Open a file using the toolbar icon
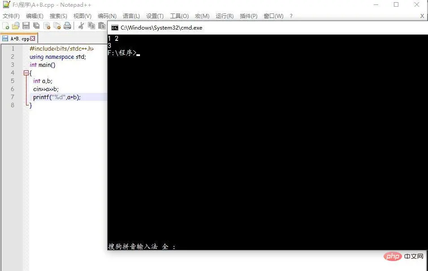428x271 pixels. 15,26
